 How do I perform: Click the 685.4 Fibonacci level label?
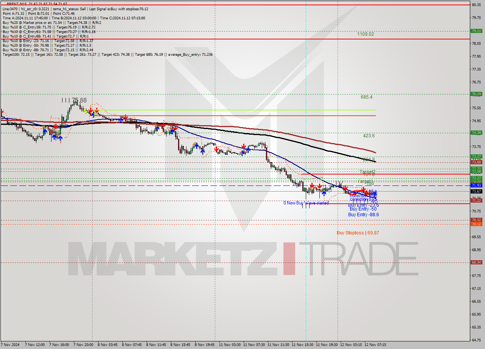pyautogui.click(x=366, y=97)
